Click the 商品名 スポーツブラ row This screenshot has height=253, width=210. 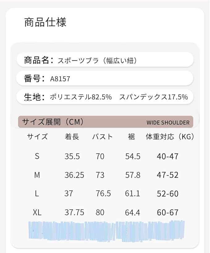coord(105,60)
